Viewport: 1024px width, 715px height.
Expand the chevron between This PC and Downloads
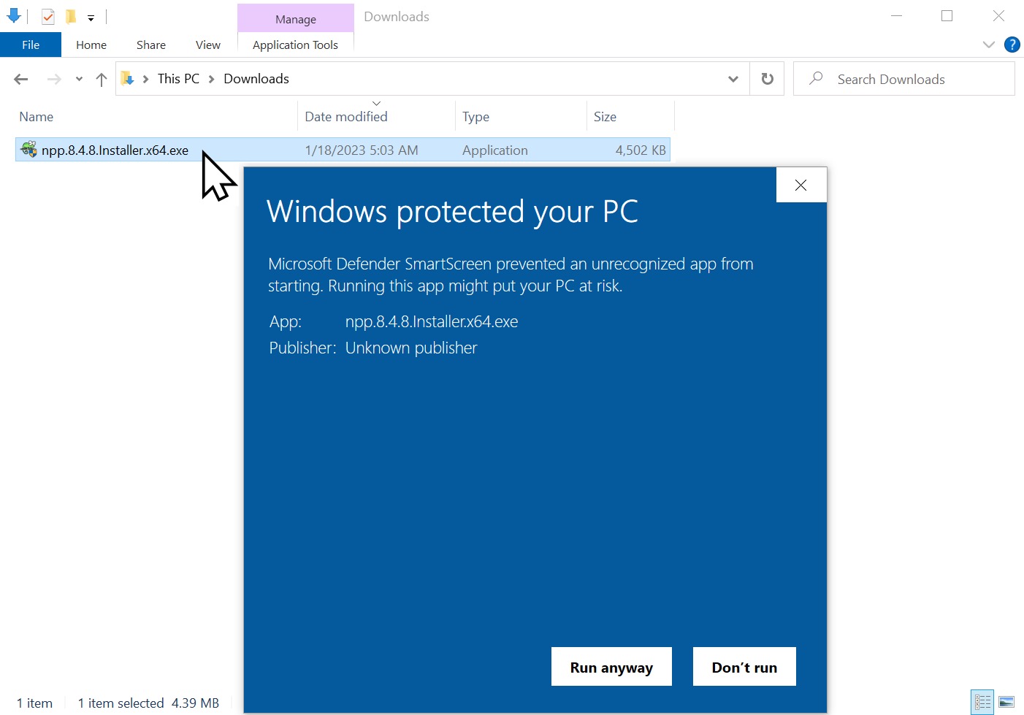click(212, 79)
